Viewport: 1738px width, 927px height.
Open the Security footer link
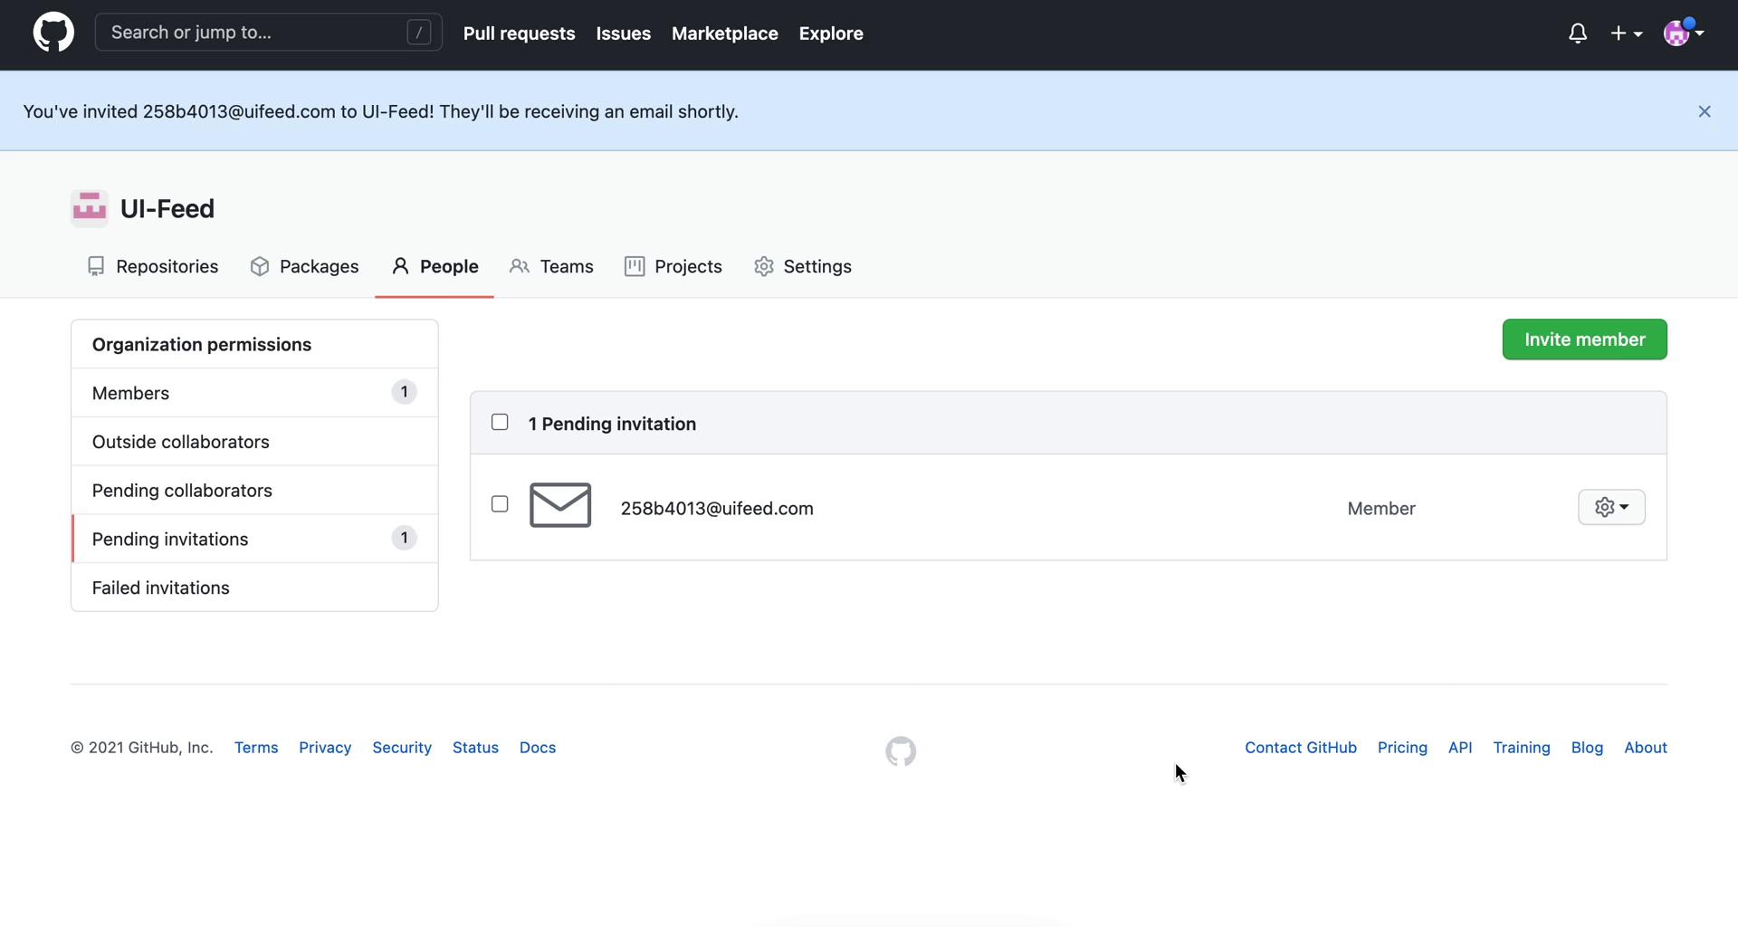[x=402, y=748]
